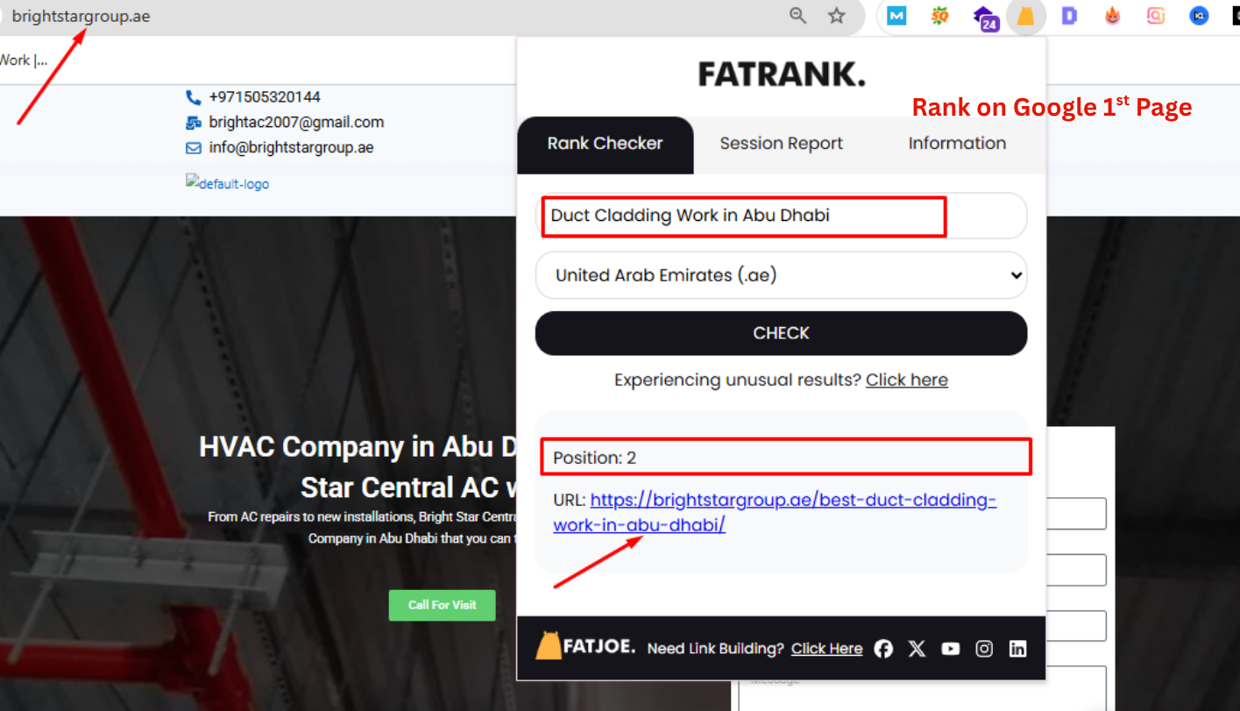Click the green Call For Visit button

coord(442,605)
